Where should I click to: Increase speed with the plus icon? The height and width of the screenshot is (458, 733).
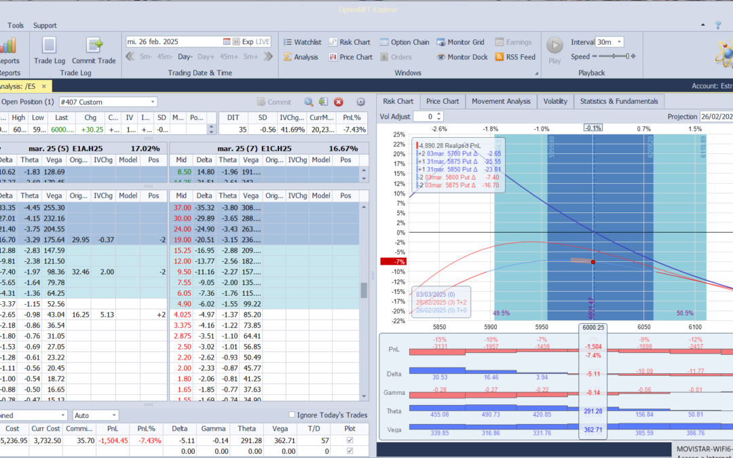(633, 56)
